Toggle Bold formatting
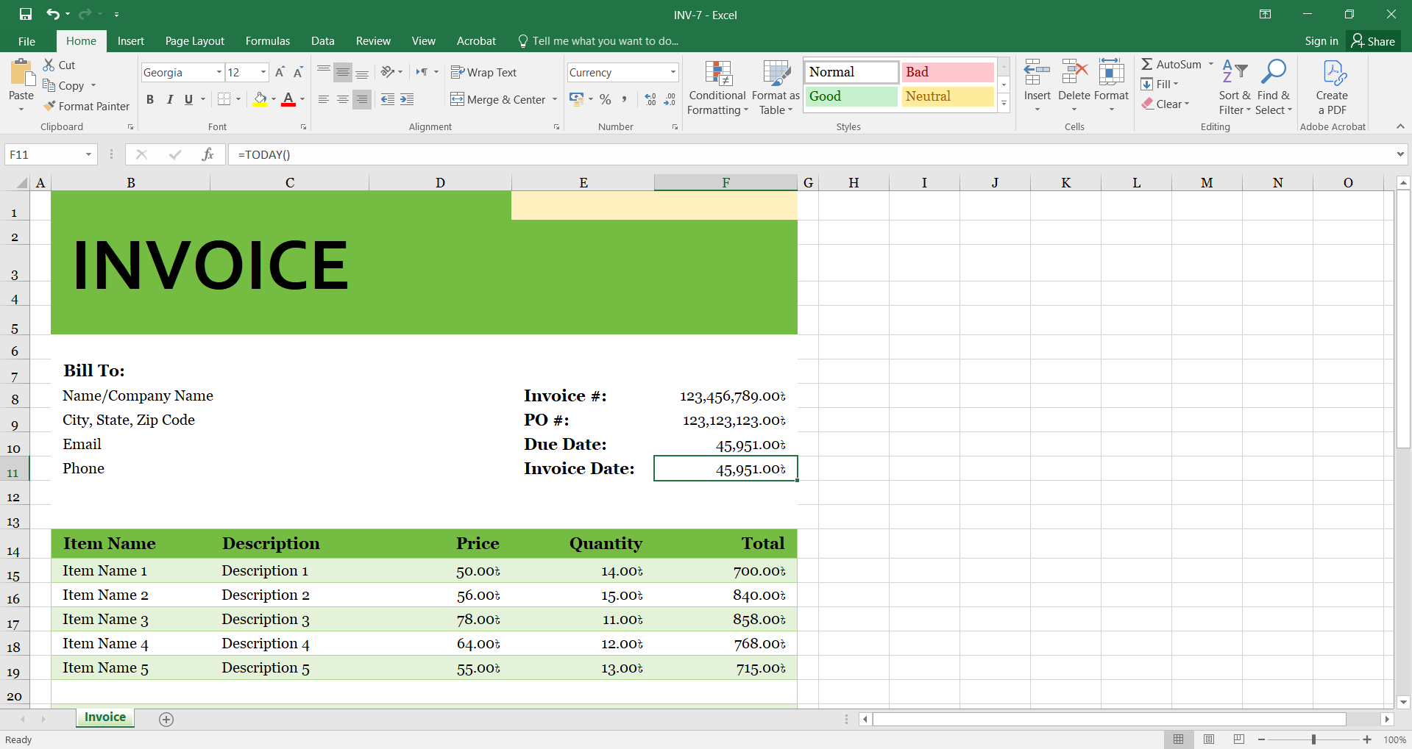 click(x=150, y=99)
